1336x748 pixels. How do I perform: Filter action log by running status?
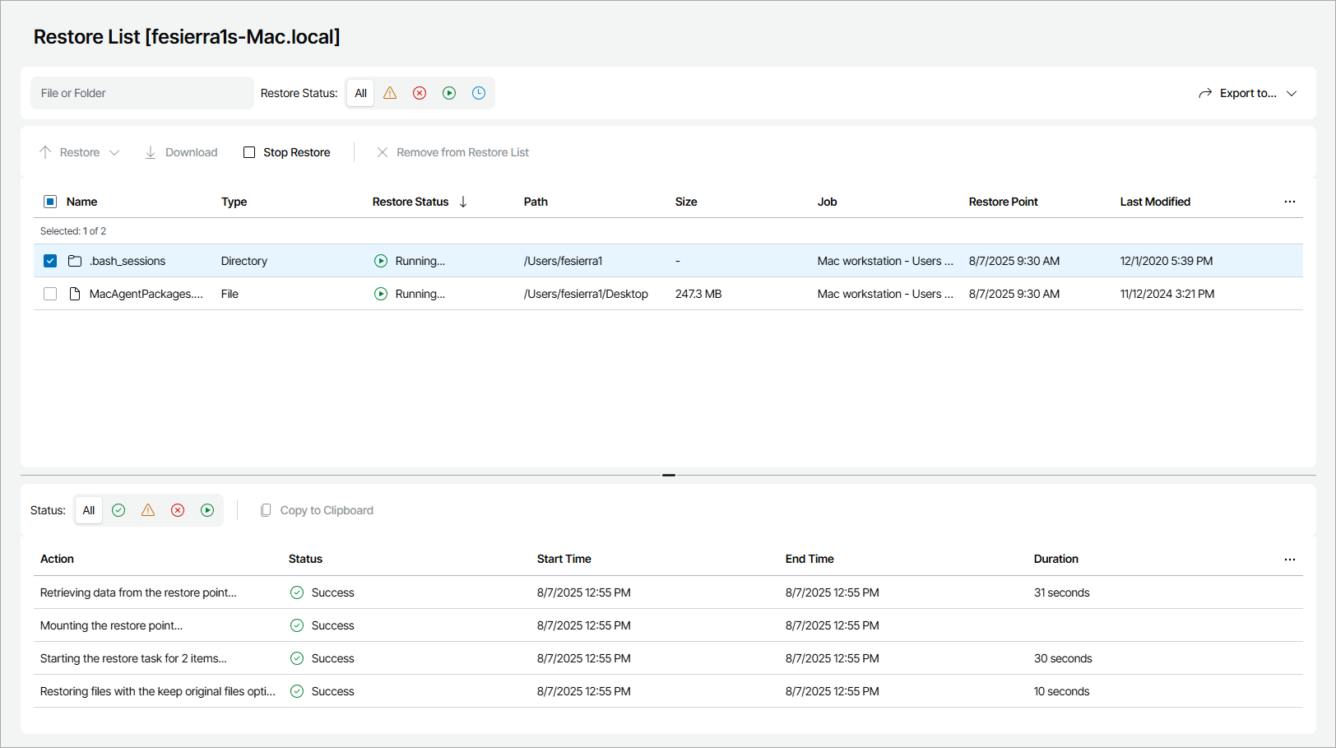[207, 510]
